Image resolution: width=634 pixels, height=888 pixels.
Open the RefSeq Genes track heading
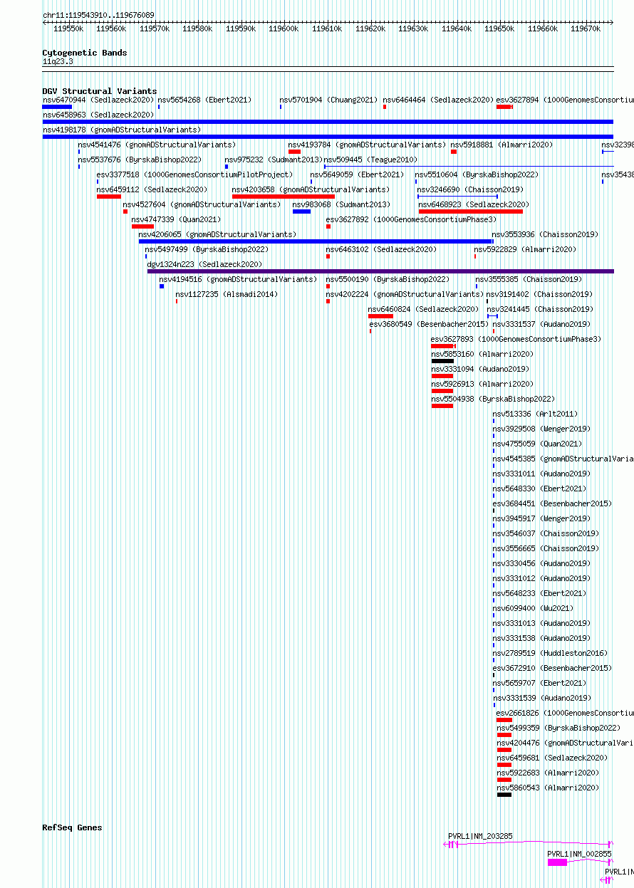(x=72, y=827)
